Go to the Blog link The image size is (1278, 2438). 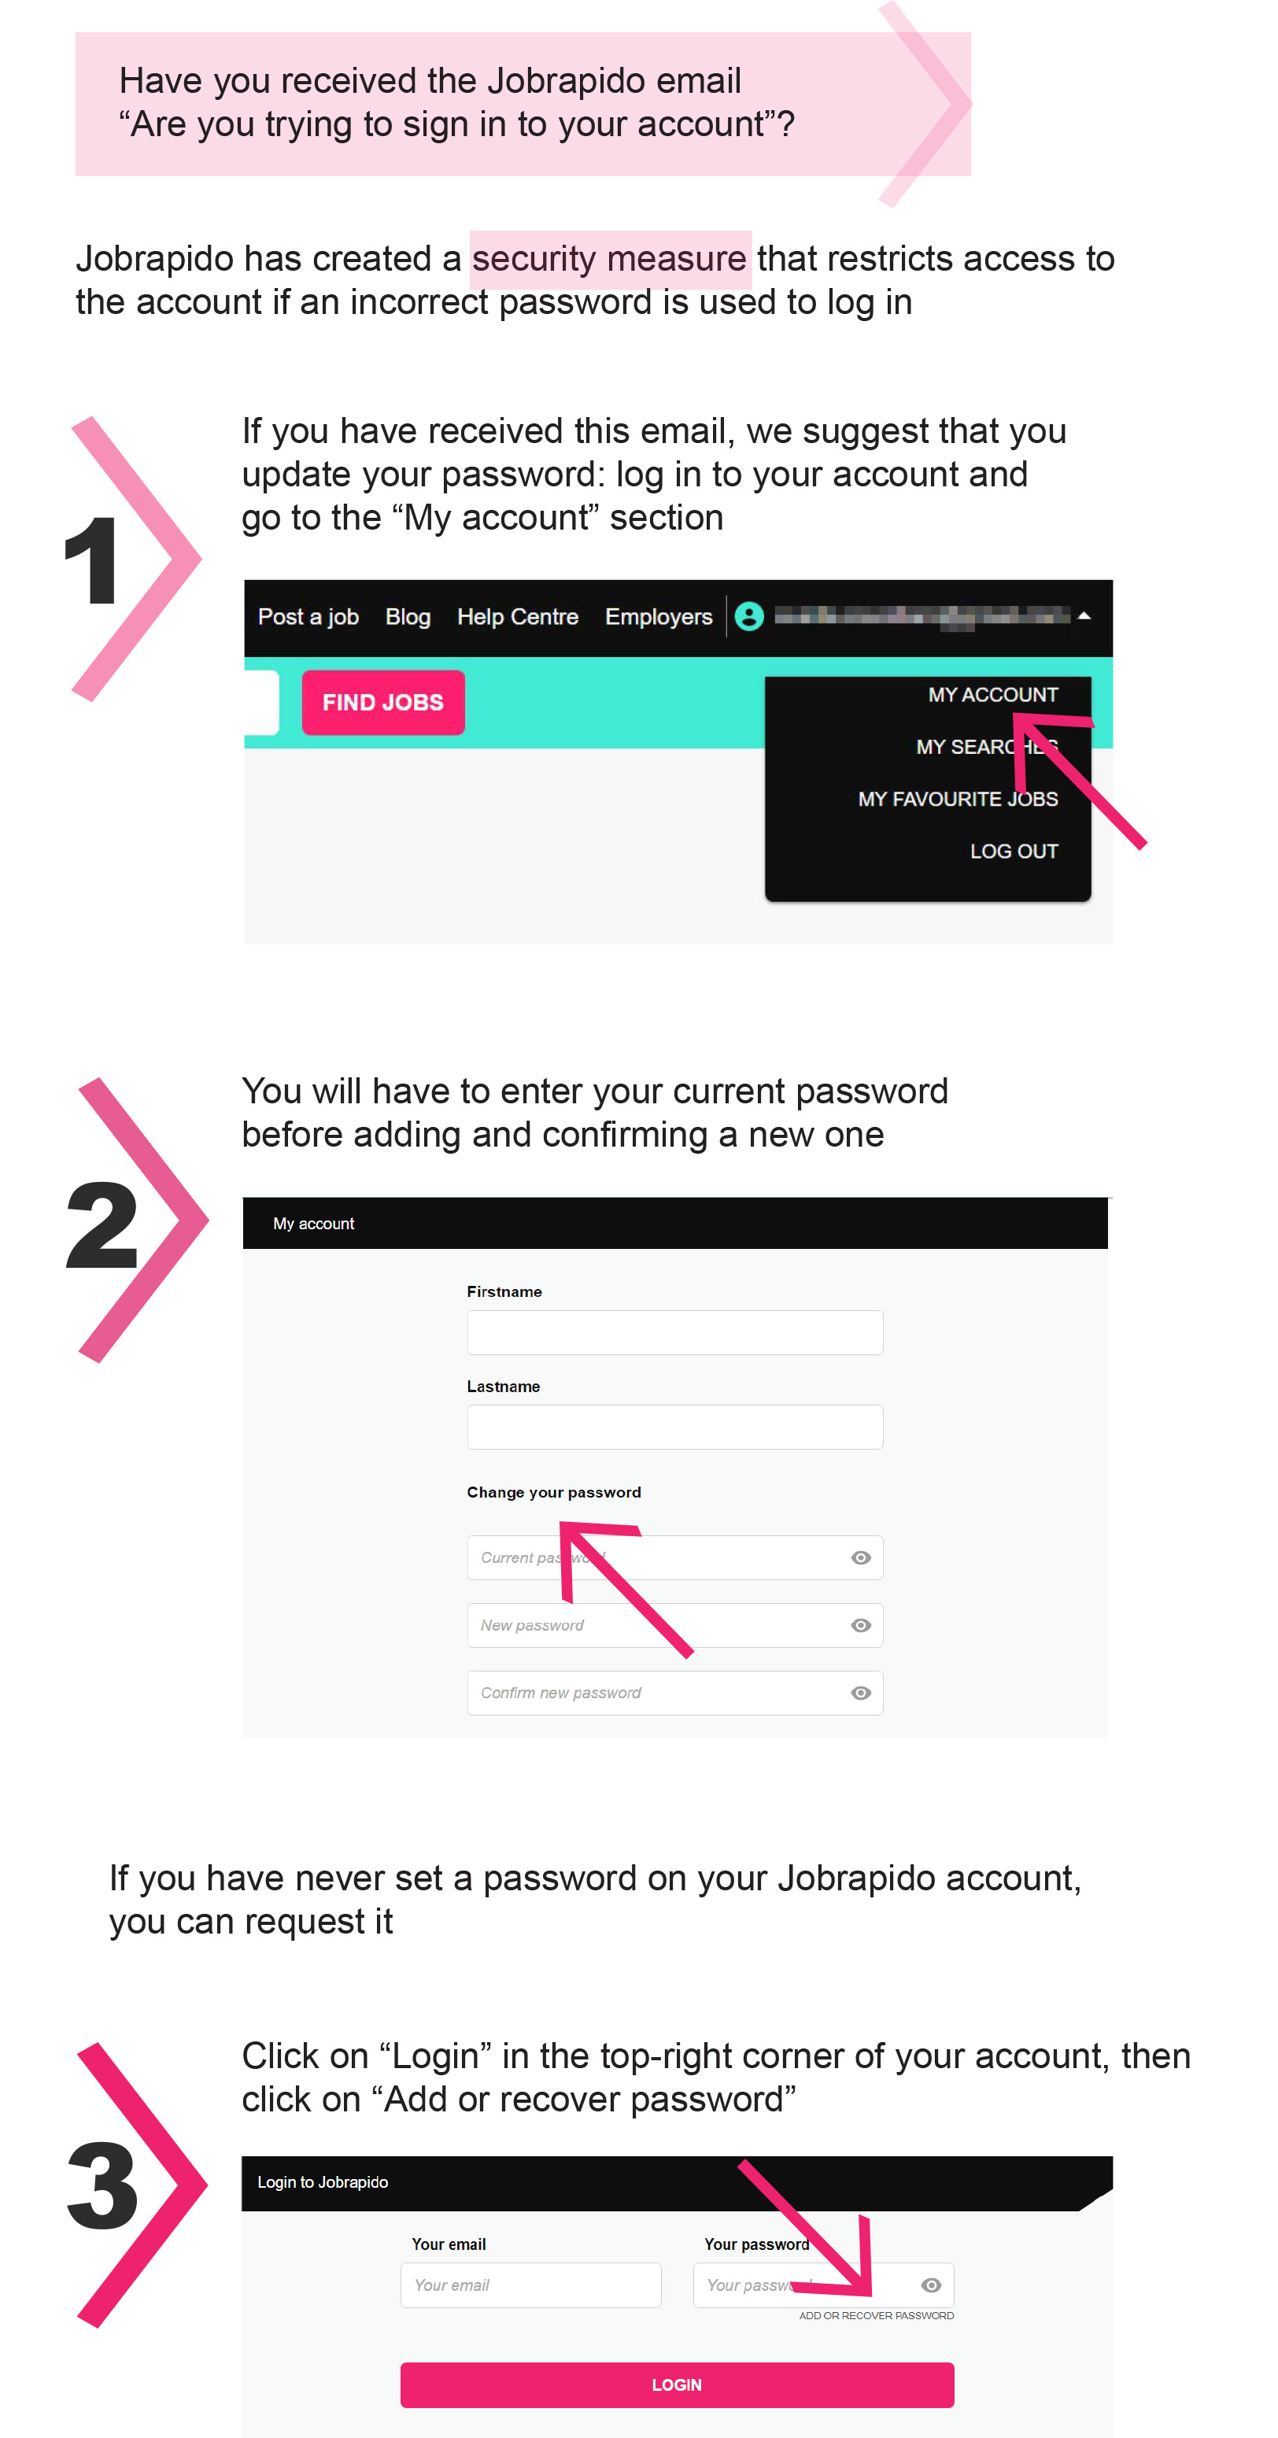coord(407,617)
